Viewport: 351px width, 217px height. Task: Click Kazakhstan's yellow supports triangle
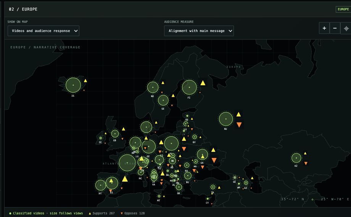coord(305,153)
